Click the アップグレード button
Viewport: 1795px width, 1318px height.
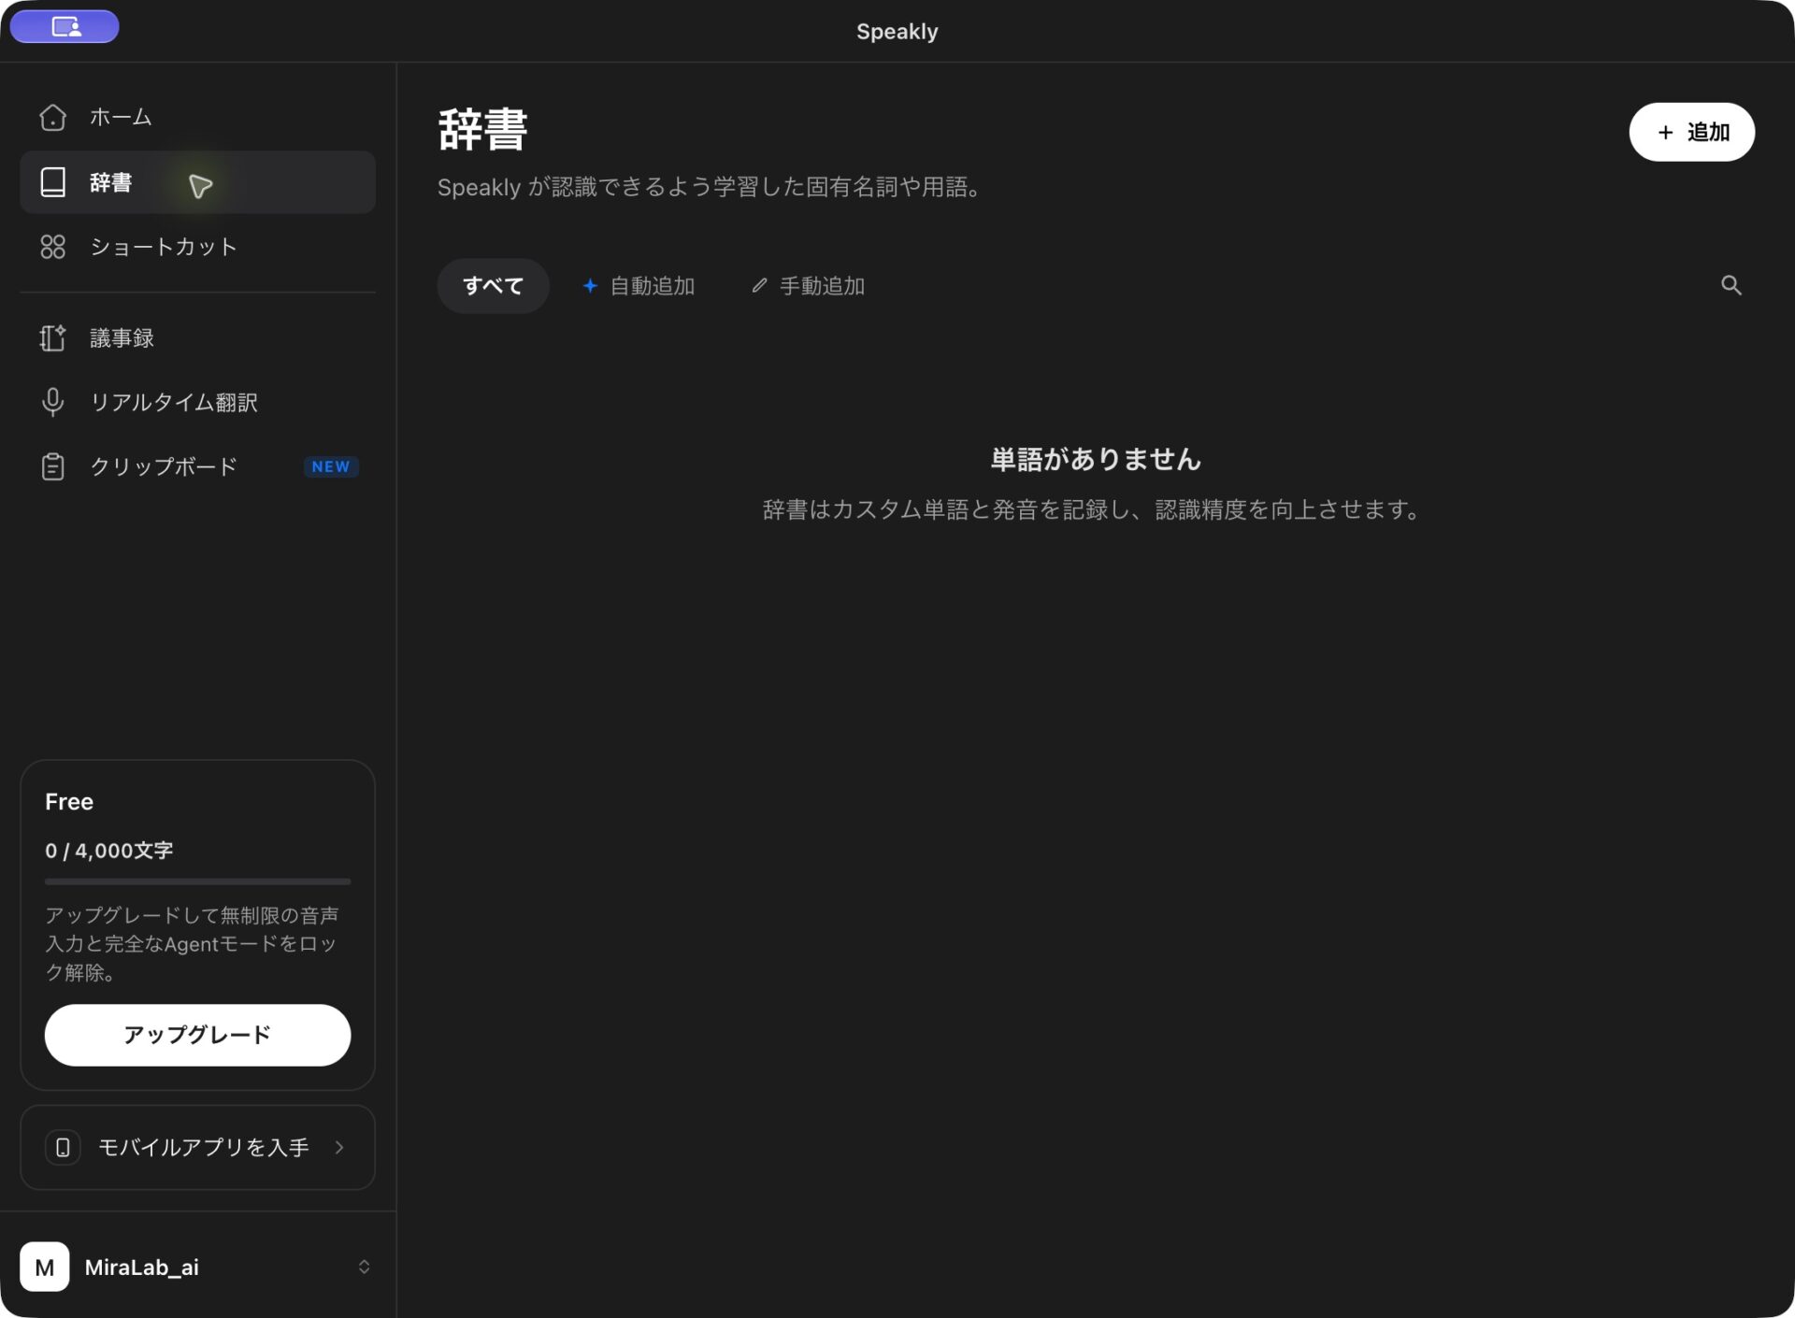pos(197,1035)
